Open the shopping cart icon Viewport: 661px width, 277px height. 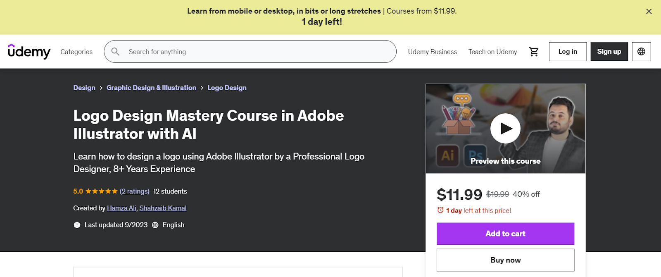[534, 52]
